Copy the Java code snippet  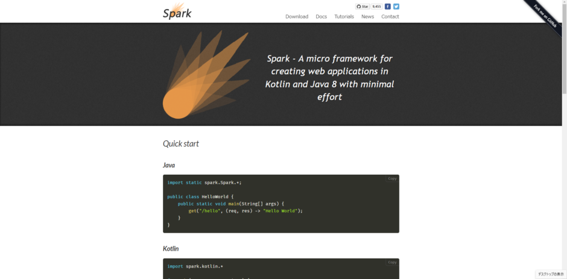pyautogui.click(x=392, y=178)
